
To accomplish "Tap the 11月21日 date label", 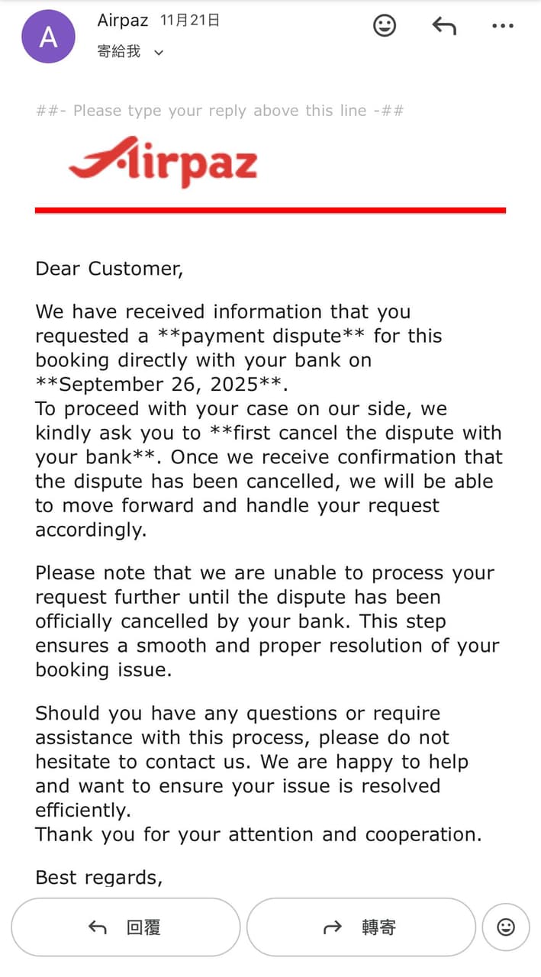I will coord(190,21).
